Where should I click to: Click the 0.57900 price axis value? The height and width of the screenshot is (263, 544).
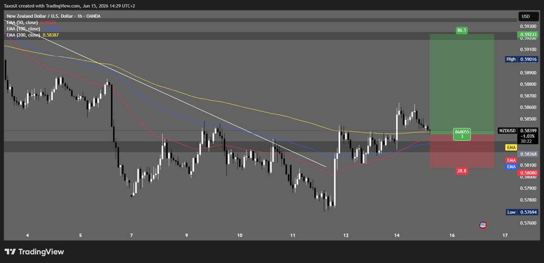click(x=528, y=188)
